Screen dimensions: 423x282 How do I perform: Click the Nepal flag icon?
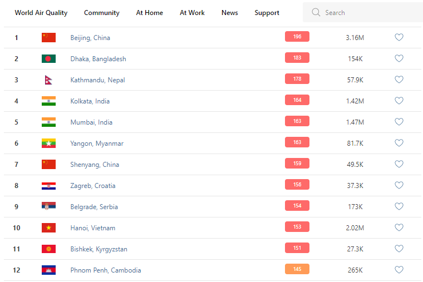48,80
